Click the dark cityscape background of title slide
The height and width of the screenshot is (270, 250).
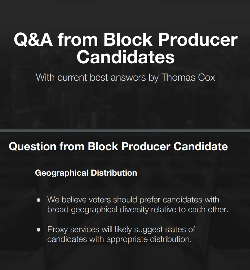[x=125, y=107]
